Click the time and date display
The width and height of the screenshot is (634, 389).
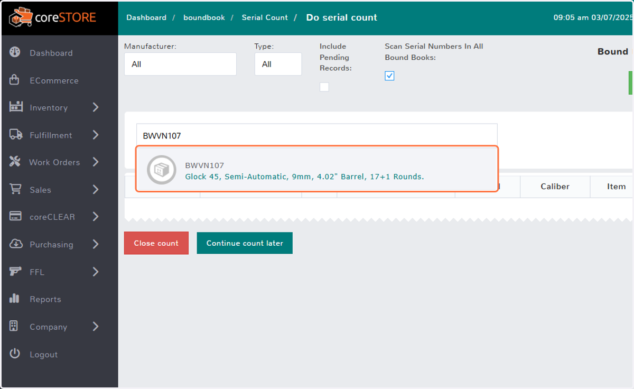click(x=593, y=17)
